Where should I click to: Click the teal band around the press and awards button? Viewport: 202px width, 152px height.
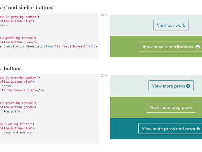pos(123,129)
